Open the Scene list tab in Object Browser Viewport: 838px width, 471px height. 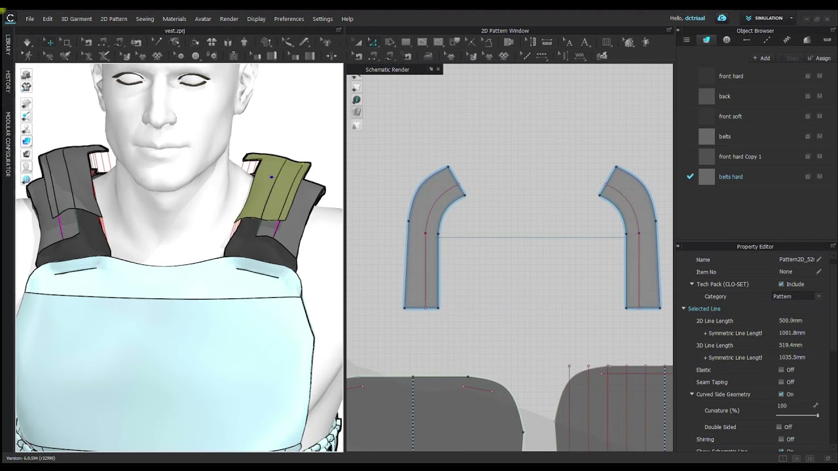coord(686,40)
